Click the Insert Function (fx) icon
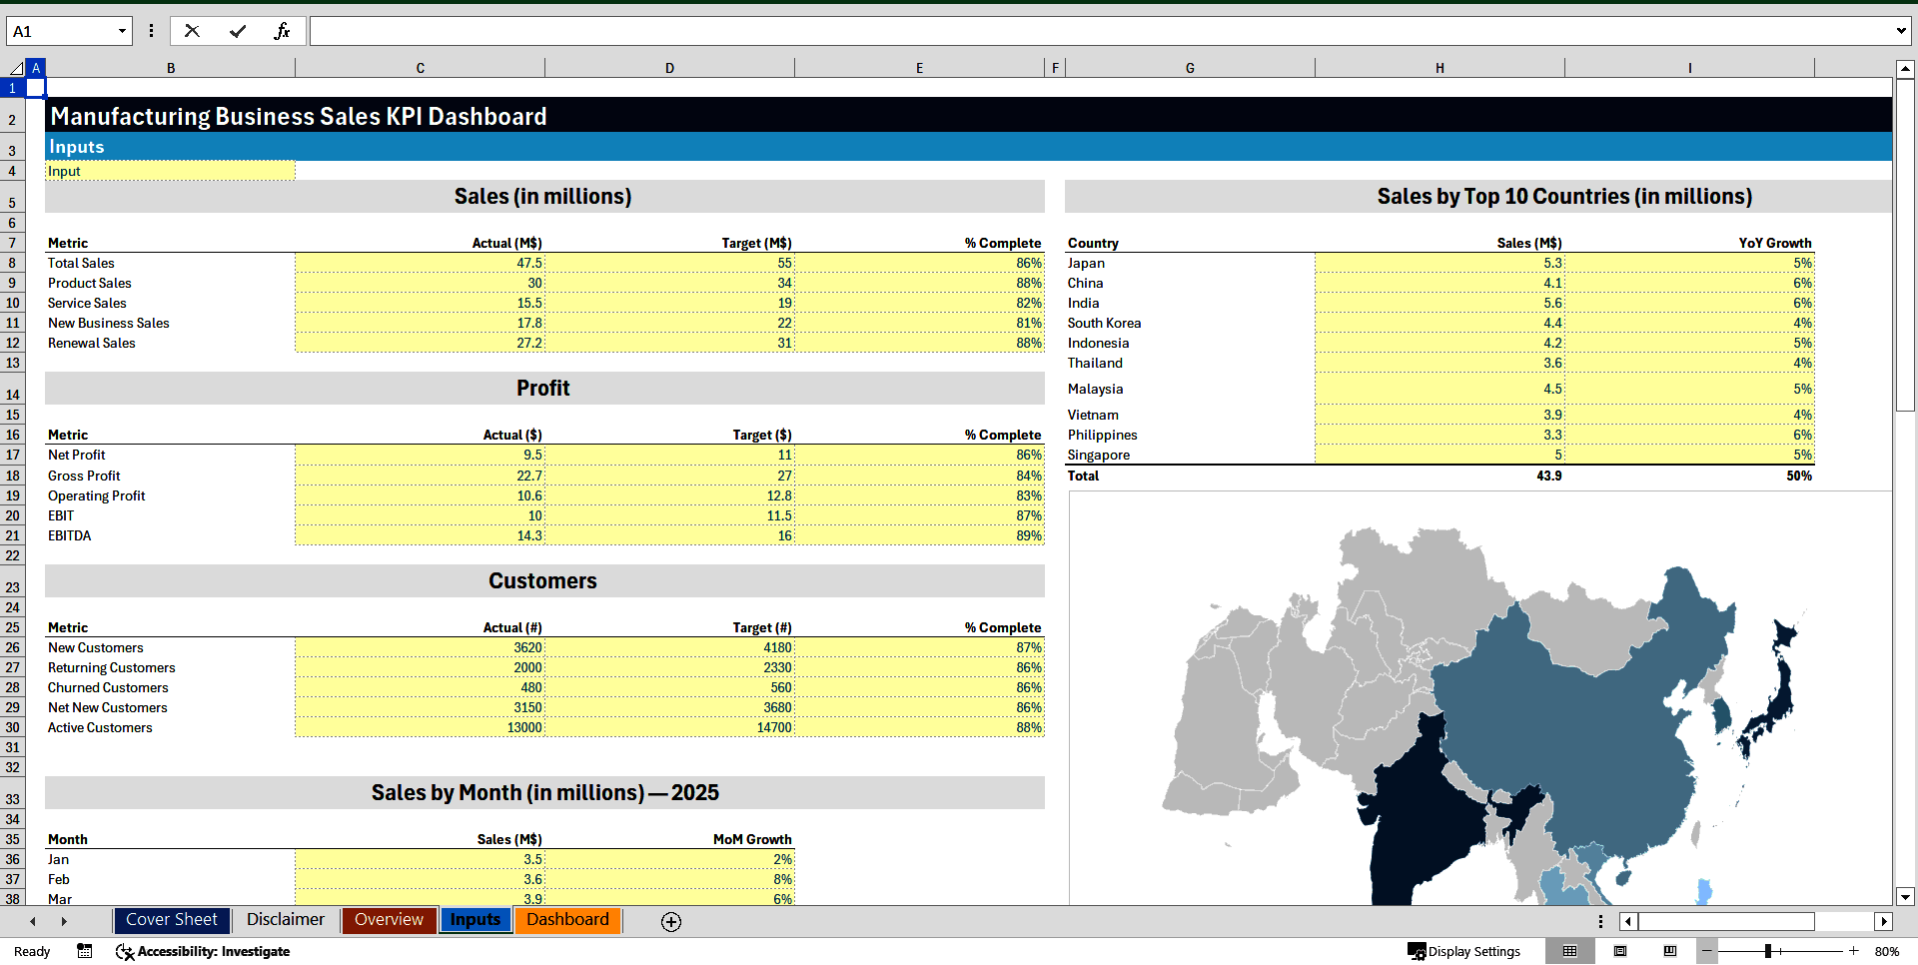The height and width of the screenshot is (965, 1918). point(284,31)
